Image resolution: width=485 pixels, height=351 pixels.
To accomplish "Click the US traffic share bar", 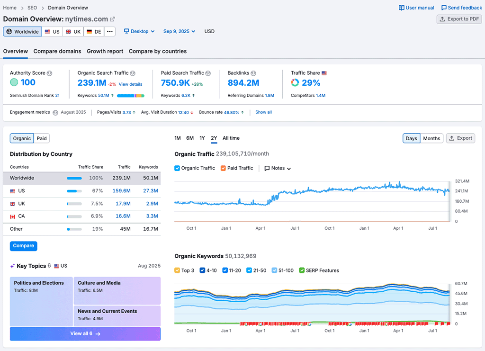I will coord(74,191).
